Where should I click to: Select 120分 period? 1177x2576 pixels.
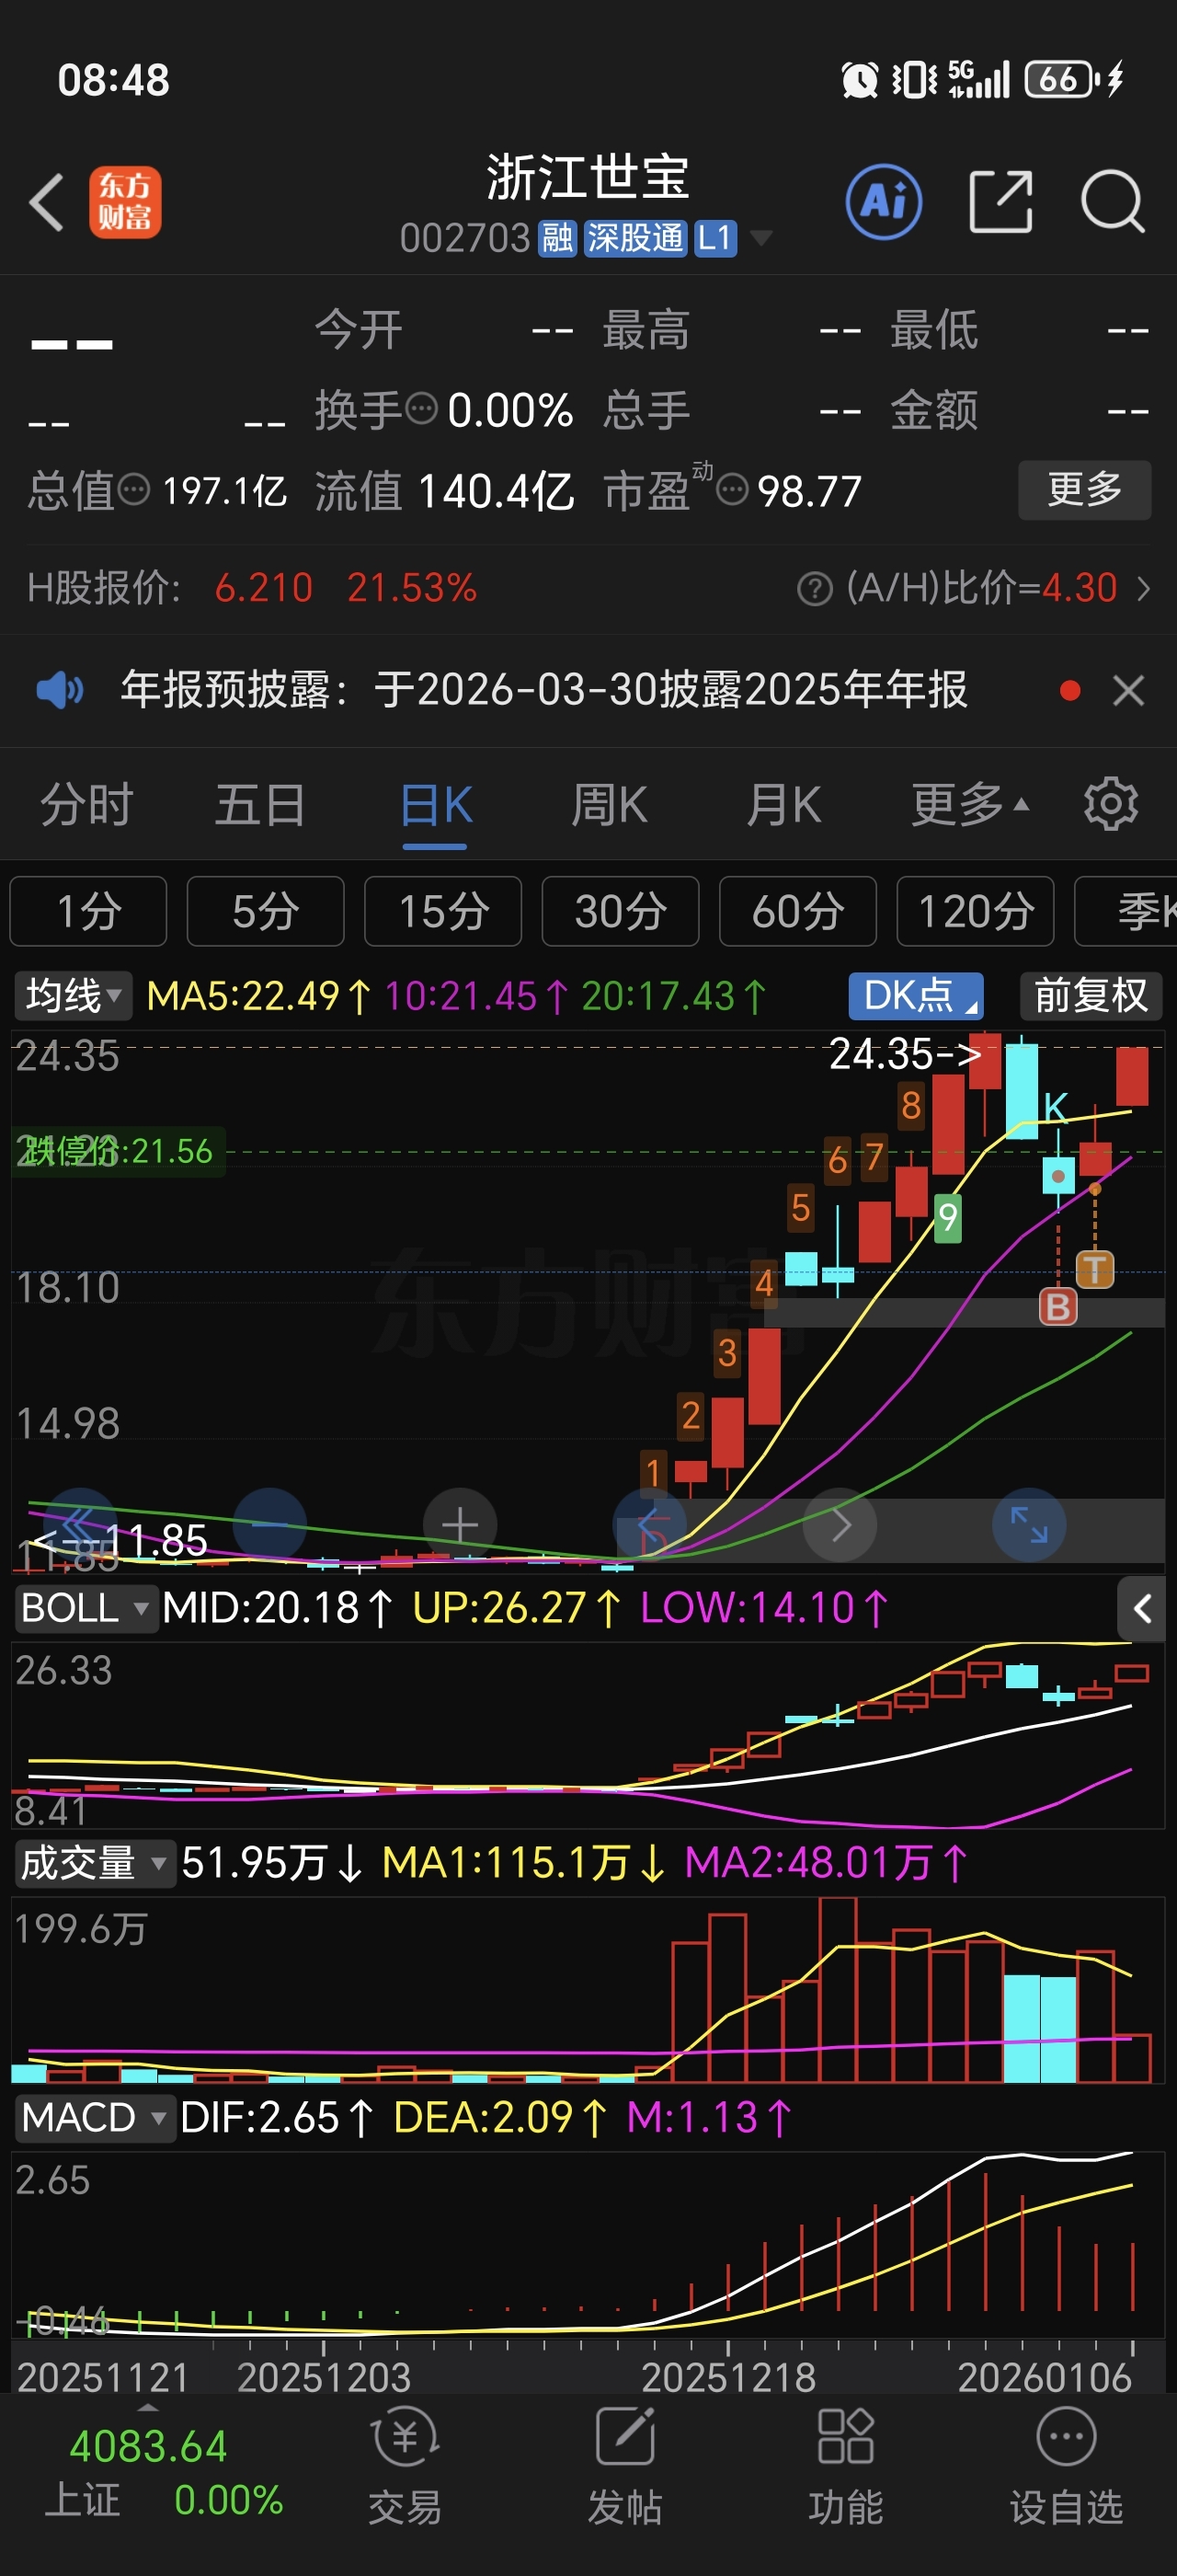click(976, 911)
